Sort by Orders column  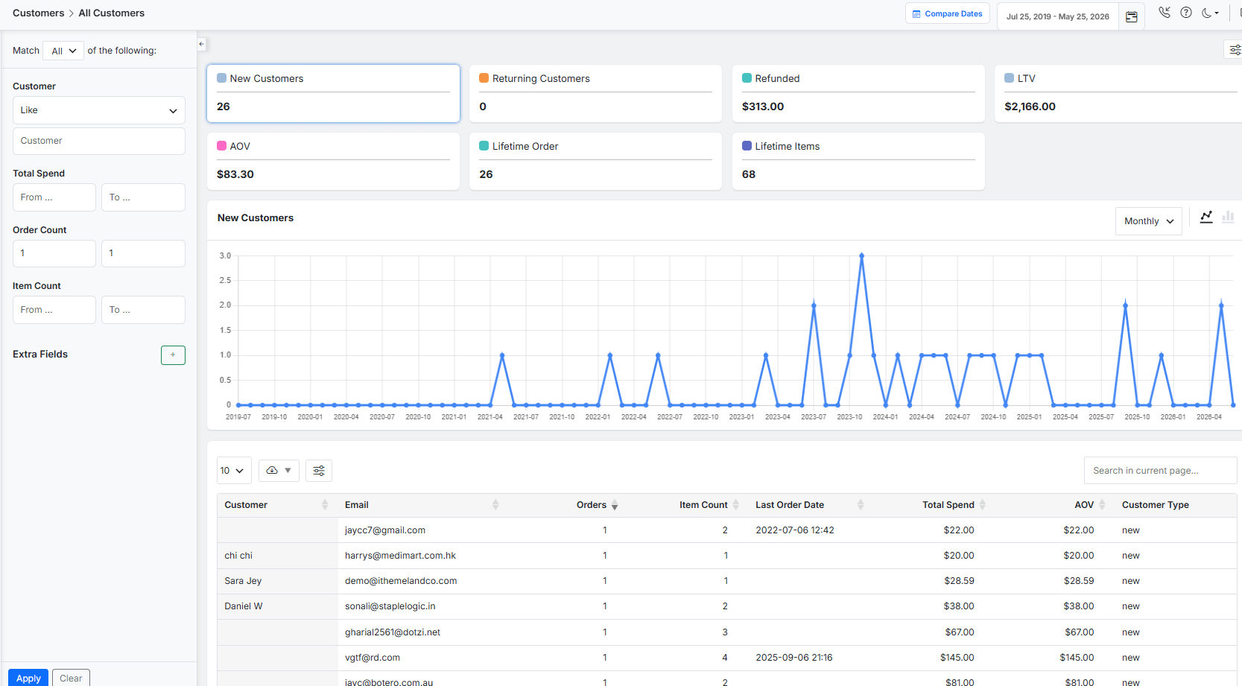[x=615, y=505]
